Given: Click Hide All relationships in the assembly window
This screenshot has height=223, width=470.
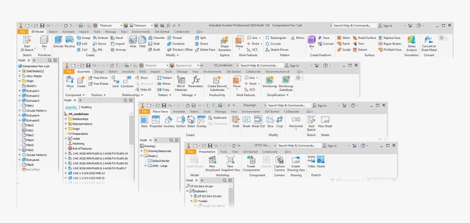Looking at the screenshot, I should (x=144, y=89).
